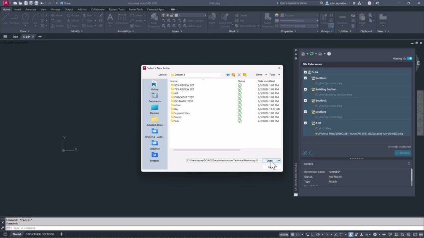Uncheck the S-04 root reference checkbox

pyautogui.click(x=305, y=72)
